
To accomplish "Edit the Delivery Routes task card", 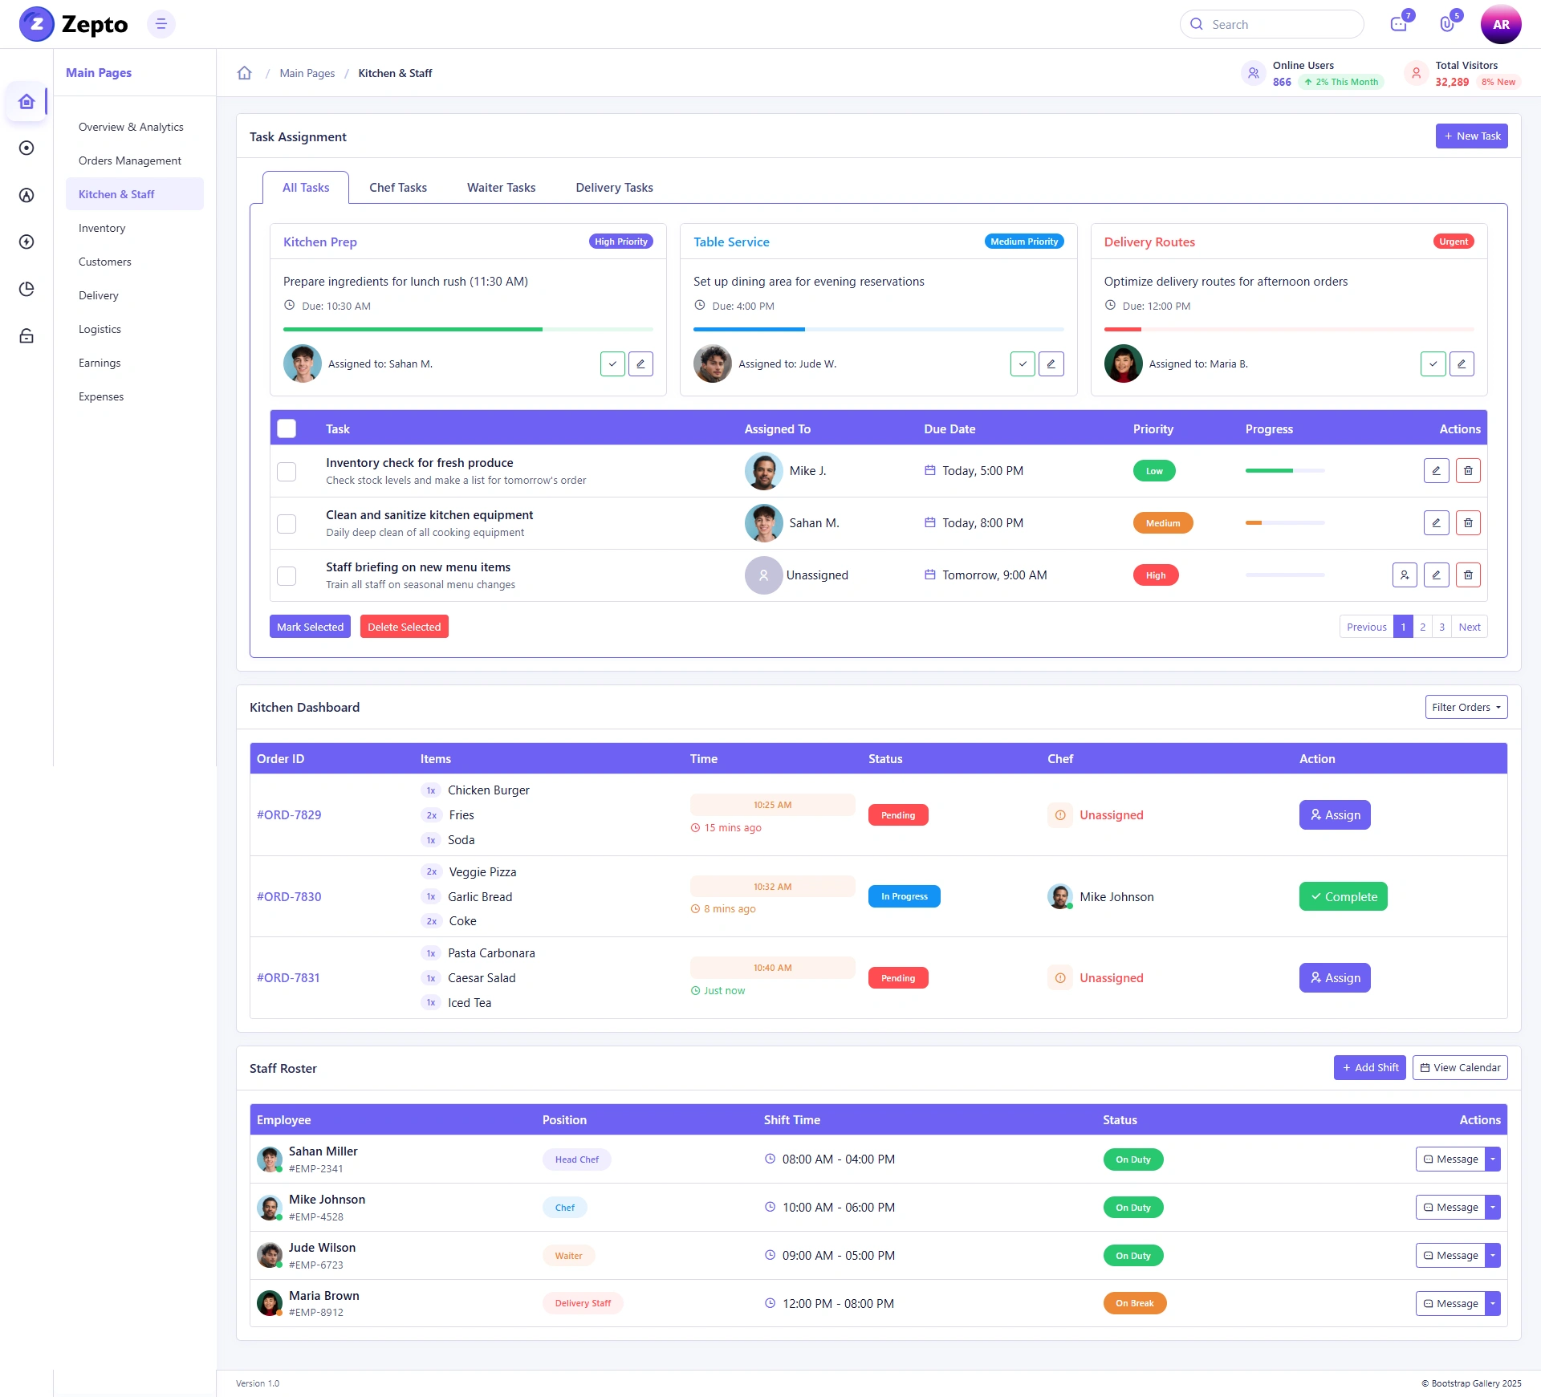I will point(1462,363).
